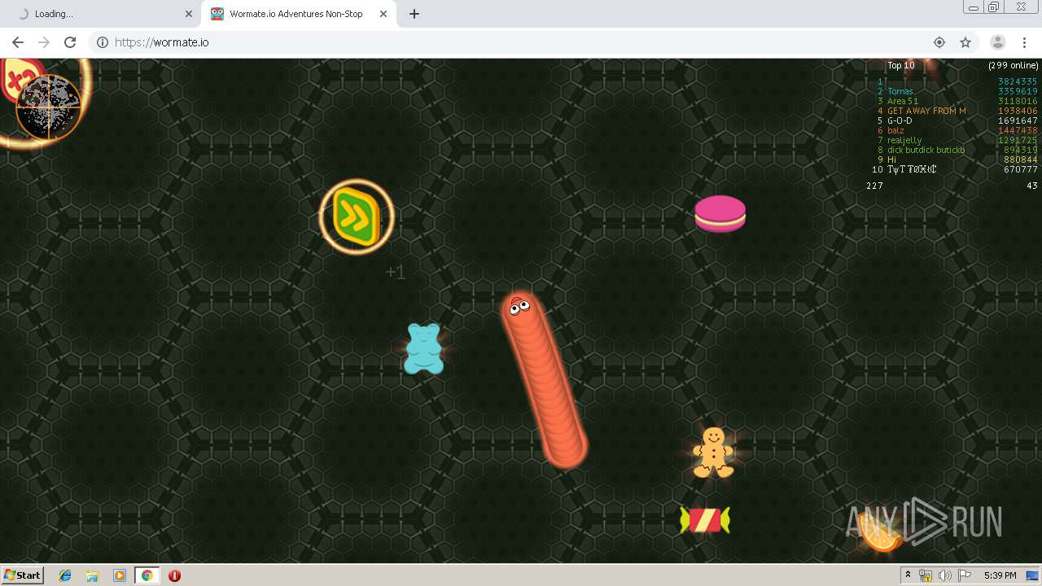Close the Loading... tab
Image resolution: width=1042 pixels, height=586 pixels.
pyautogui.click(x=189, y=14)
